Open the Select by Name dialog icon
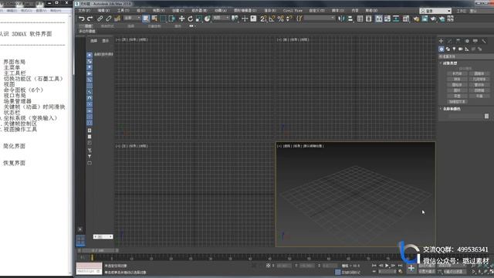 point(154,19)
